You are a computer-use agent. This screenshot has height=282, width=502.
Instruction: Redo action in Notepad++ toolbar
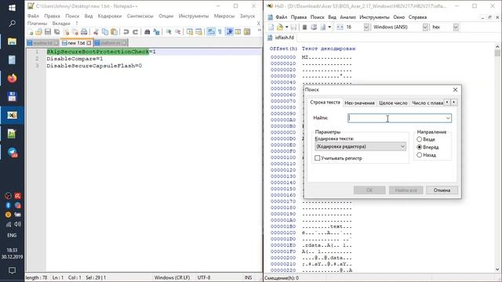pos(135,31)
